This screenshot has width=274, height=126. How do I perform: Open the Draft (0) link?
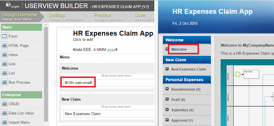click(178, 100)
